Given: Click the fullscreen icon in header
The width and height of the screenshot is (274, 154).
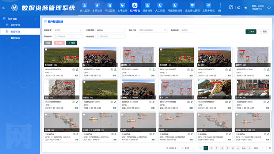Looking at the screenshot, I should point(231,7).
